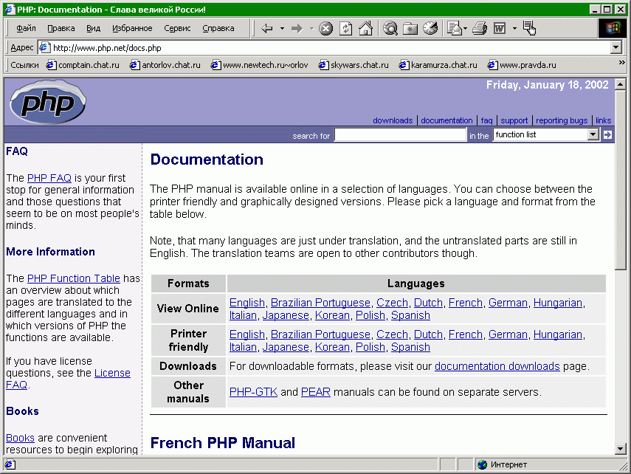Open the comptain.chat.ru links bar shortcut
Screen dimensions: 631x474
pyautogui.click(x=83, y=65)
